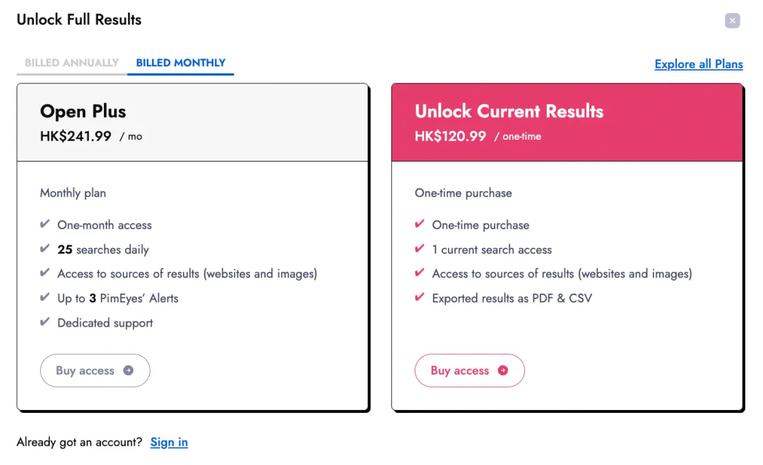
Task: Click checkmark beside 25 searches daily
Action: point(45,249)
